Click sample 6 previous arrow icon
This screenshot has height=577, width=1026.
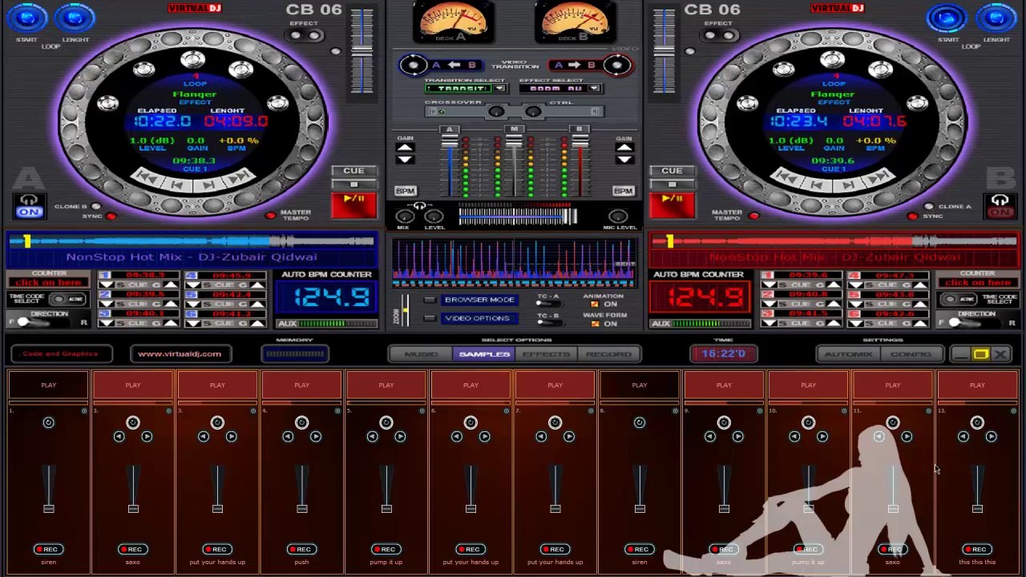click(x=457, y=437)
